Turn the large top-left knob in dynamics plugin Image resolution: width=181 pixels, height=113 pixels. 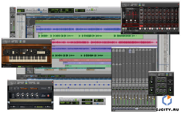[151, 82]
